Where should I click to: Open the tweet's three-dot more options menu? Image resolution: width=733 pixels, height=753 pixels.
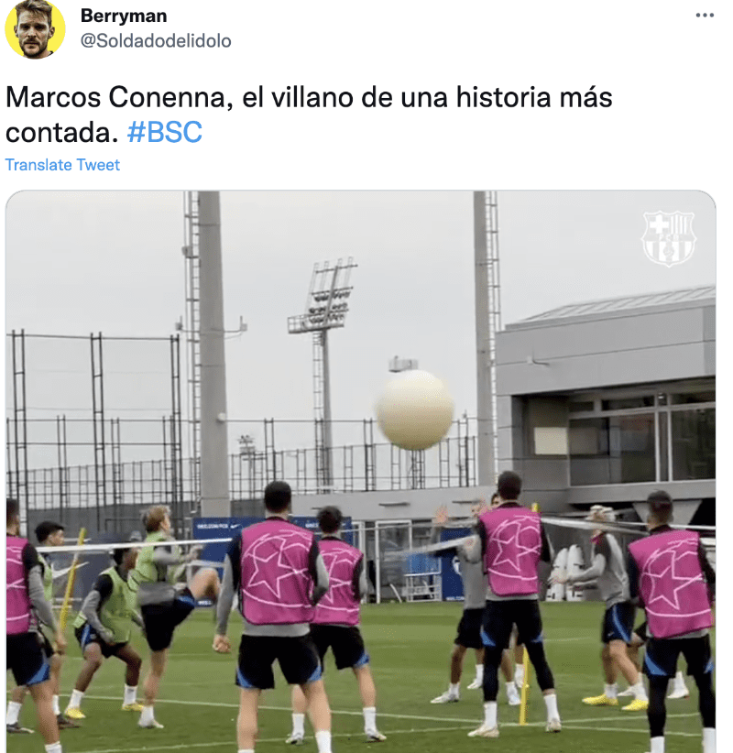[705, 16]
